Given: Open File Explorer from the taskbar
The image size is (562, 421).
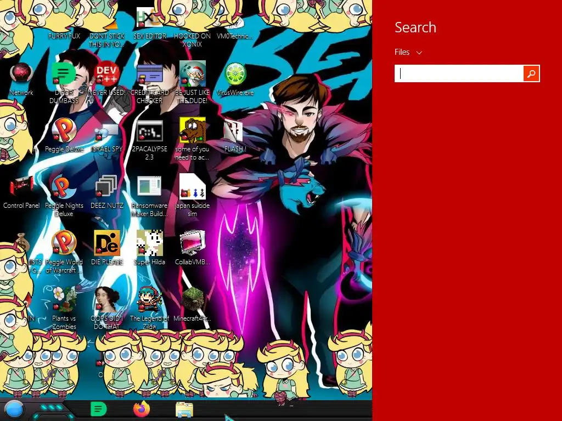Looking at the screenshot, I should pos(184,410).
